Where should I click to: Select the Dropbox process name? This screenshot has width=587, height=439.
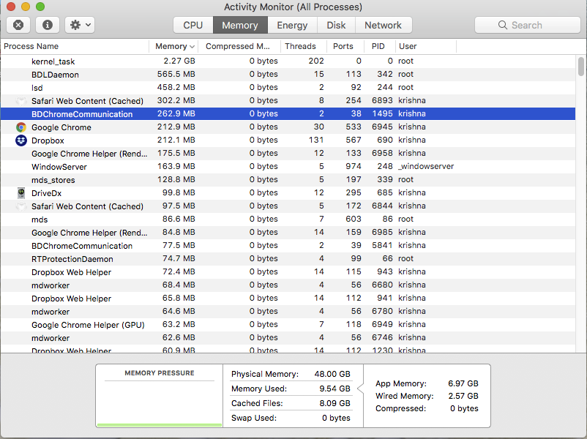(48, 140)
